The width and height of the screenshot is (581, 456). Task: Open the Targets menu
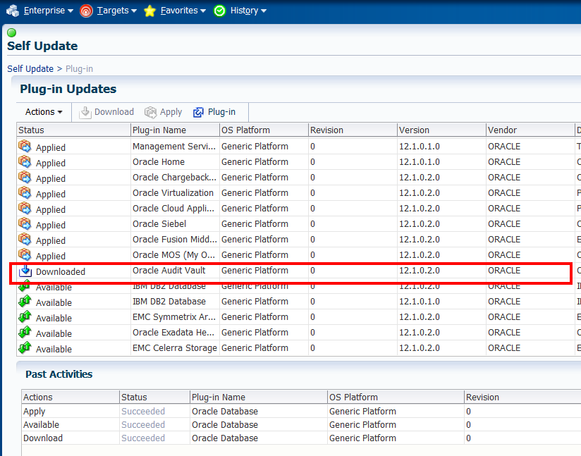[x=117, y=11]
